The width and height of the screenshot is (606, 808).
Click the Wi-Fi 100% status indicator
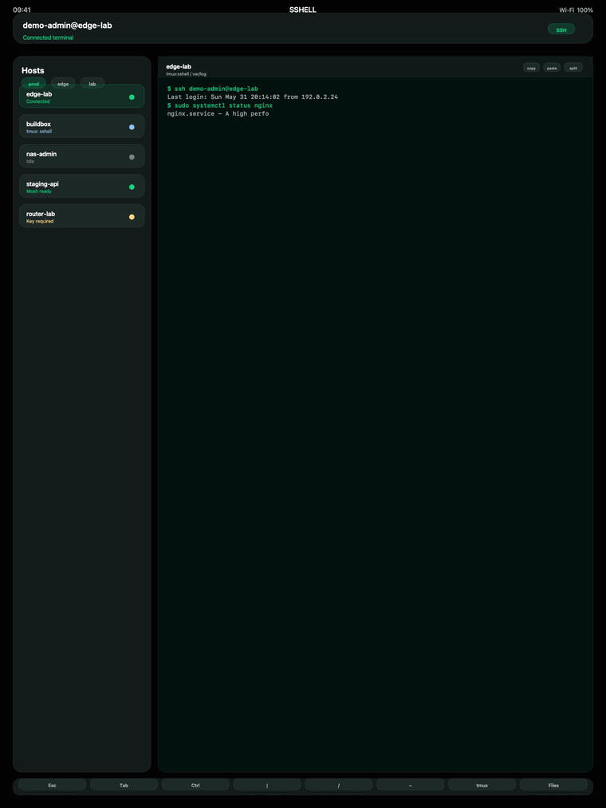click(576, 10)
